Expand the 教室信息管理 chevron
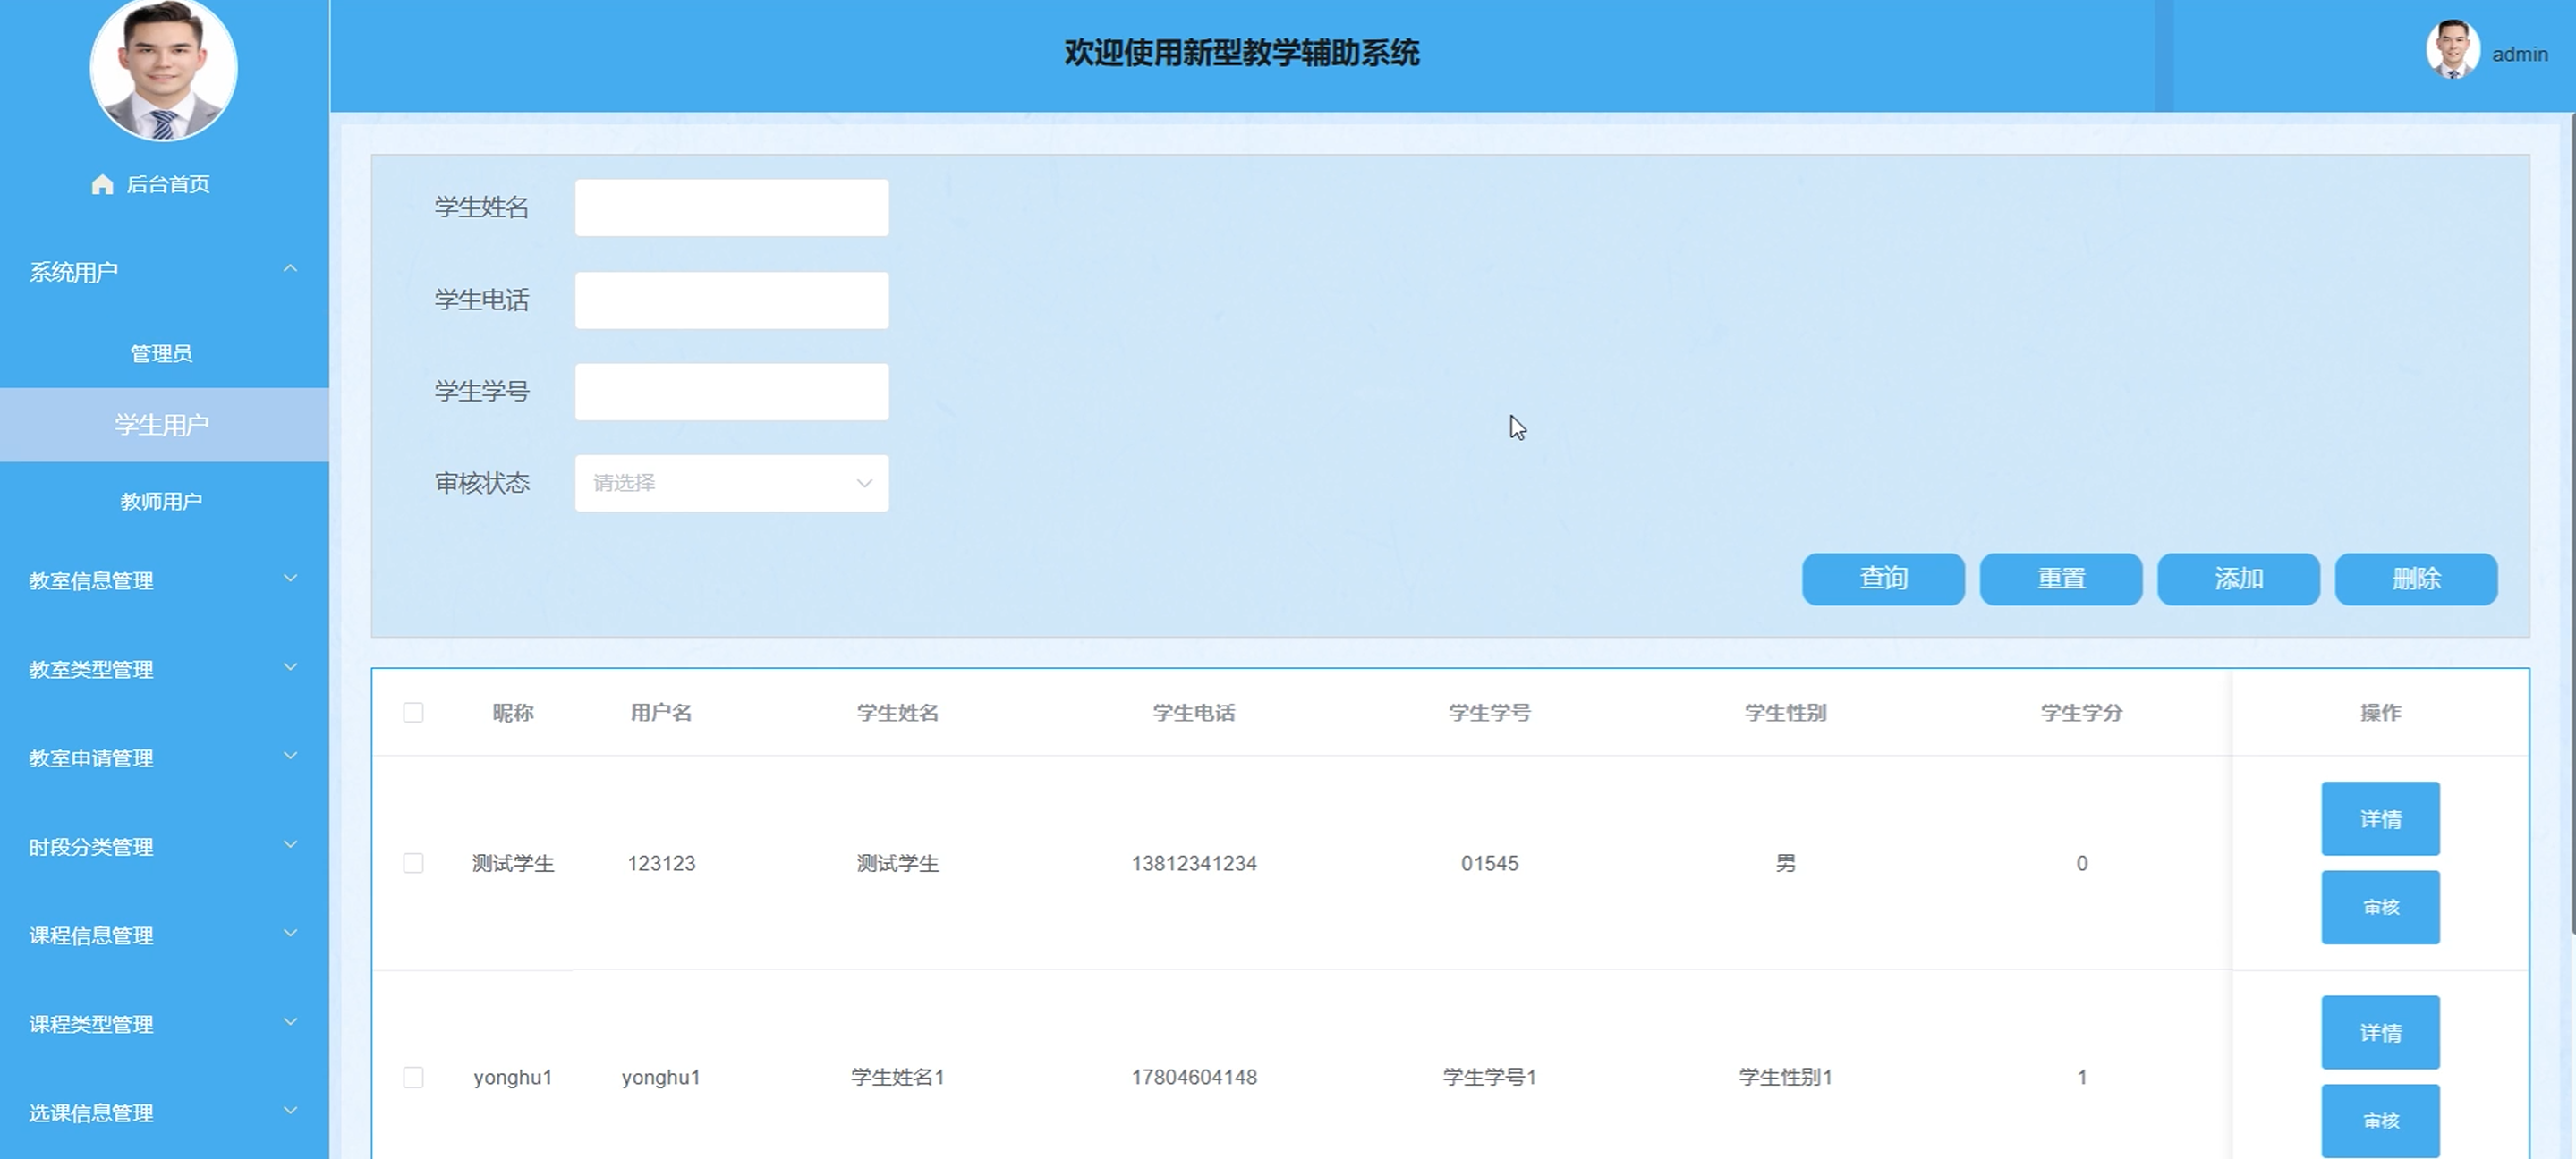Image resolution: width=2576 pixels, height=1159 pixels. tap(290, 579)
